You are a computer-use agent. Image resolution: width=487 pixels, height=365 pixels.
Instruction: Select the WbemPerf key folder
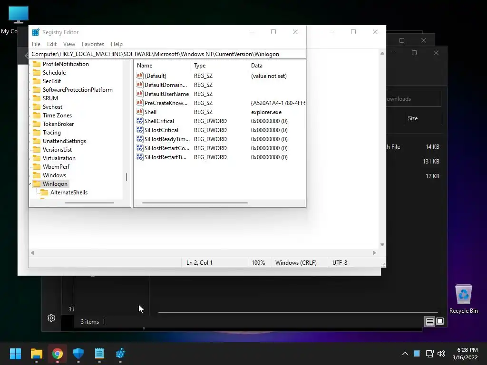point(56,167)
